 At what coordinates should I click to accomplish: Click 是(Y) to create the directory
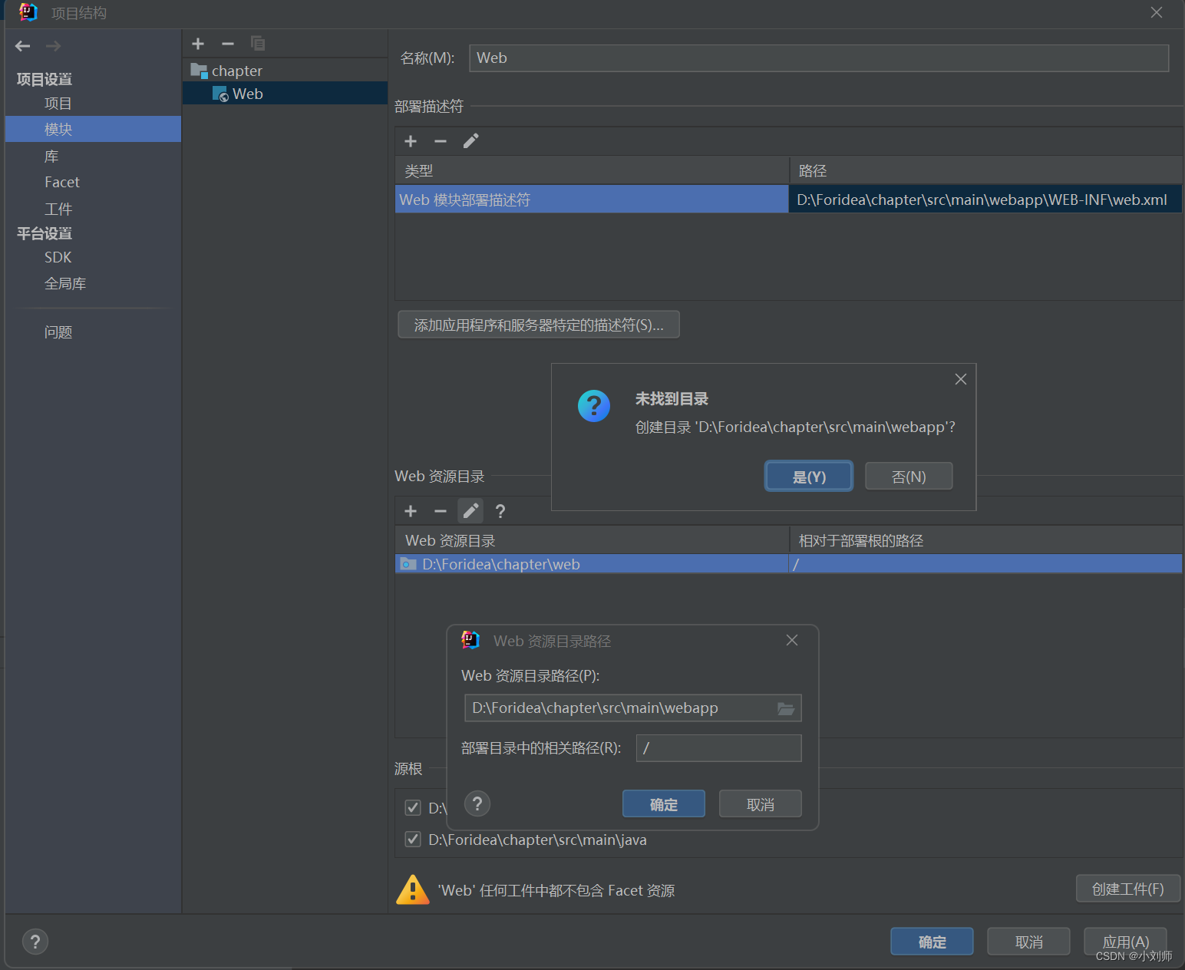click(x=809, y=477)
